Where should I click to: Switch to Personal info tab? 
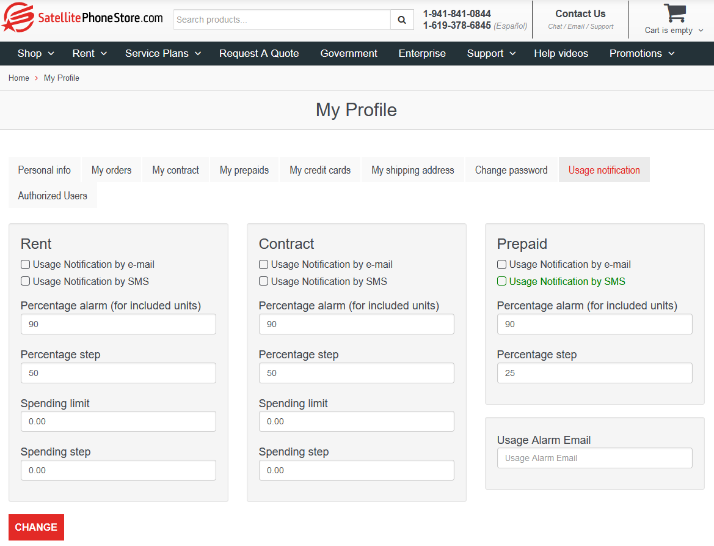point(44,170)
